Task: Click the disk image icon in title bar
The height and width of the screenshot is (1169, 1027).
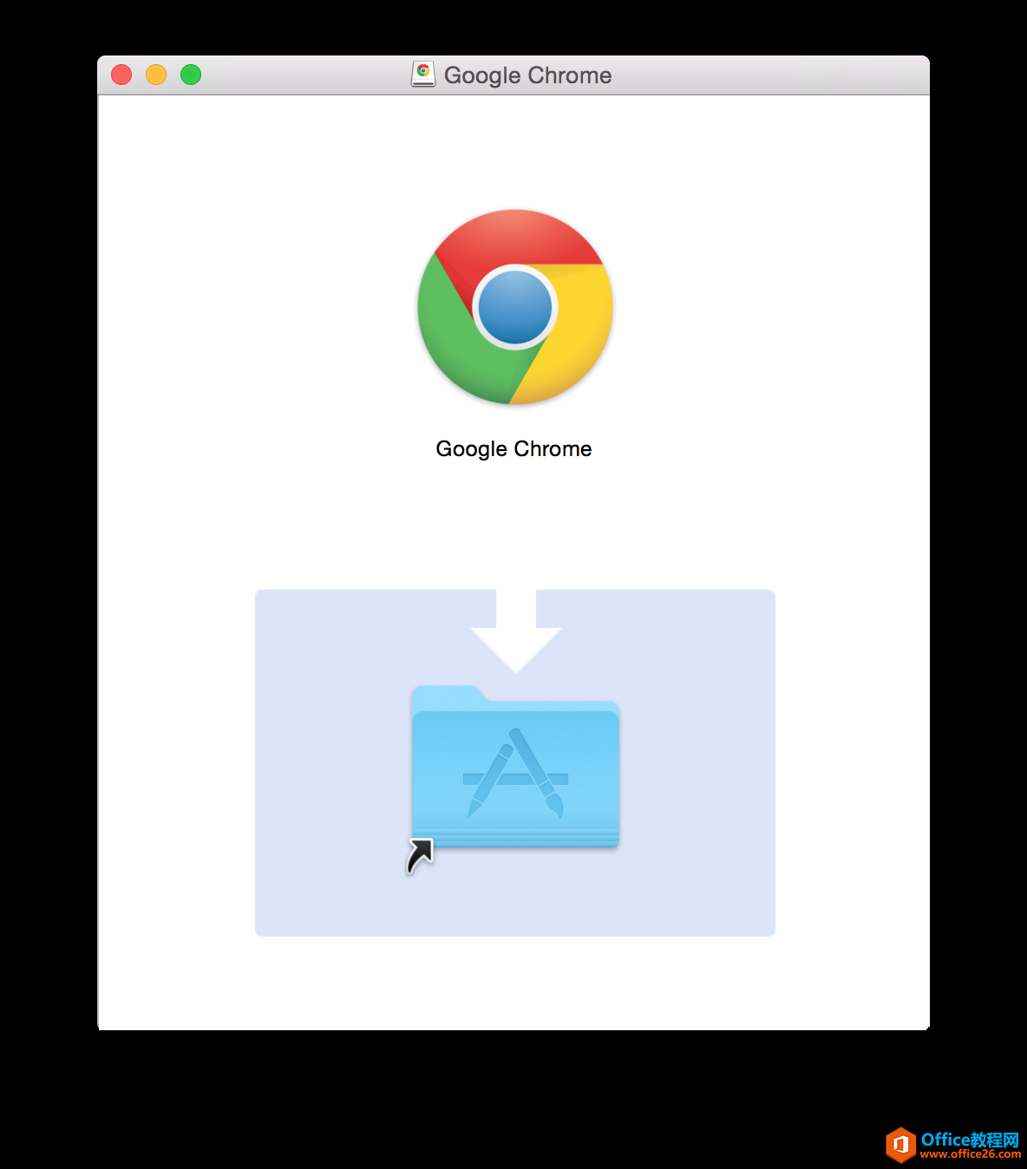Action: pos(423,75)
